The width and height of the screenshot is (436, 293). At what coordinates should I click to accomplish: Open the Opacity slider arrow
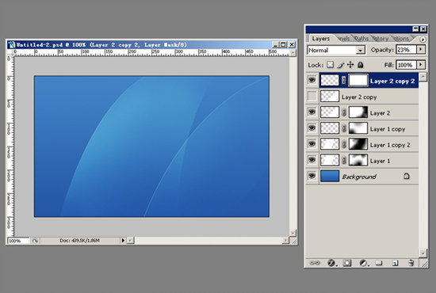click(421, 50)
